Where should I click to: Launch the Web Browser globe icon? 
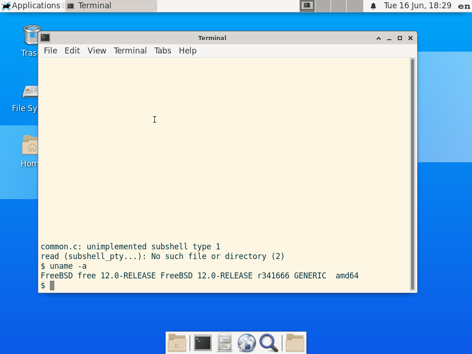click(x=247, y=343)
